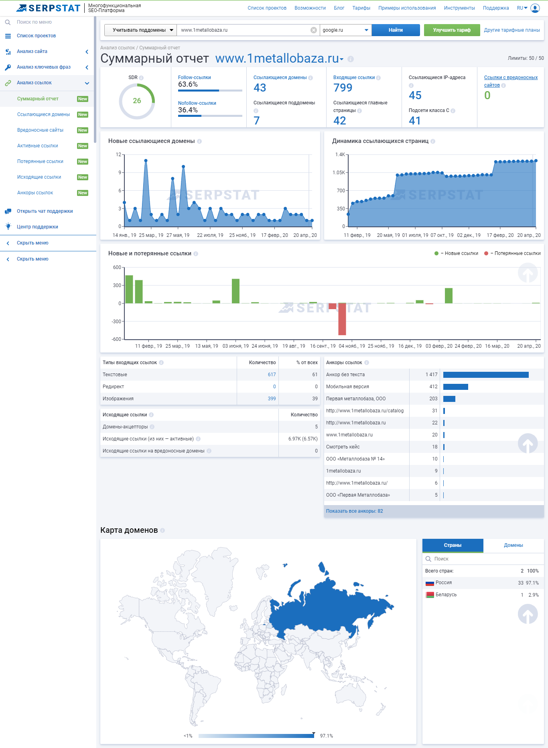Open Ссылки с вредоносных сайтов link

pos(511,81)
